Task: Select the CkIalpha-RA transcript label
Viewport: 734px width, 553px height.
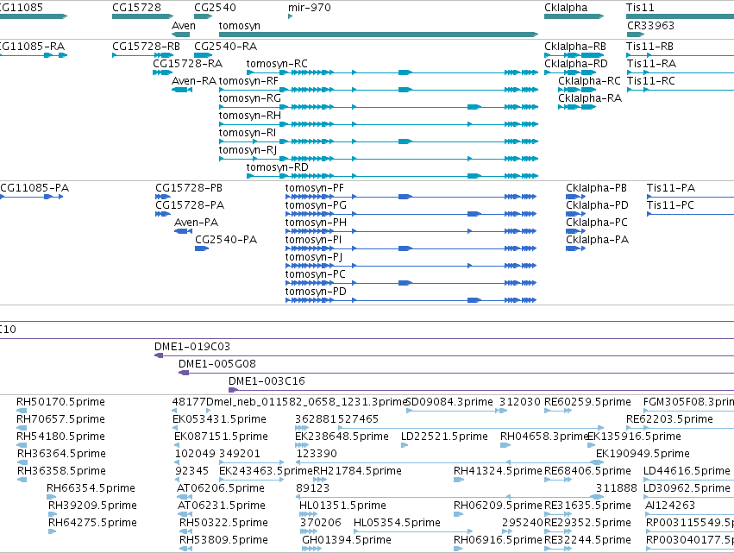Action: click(590, 98)
